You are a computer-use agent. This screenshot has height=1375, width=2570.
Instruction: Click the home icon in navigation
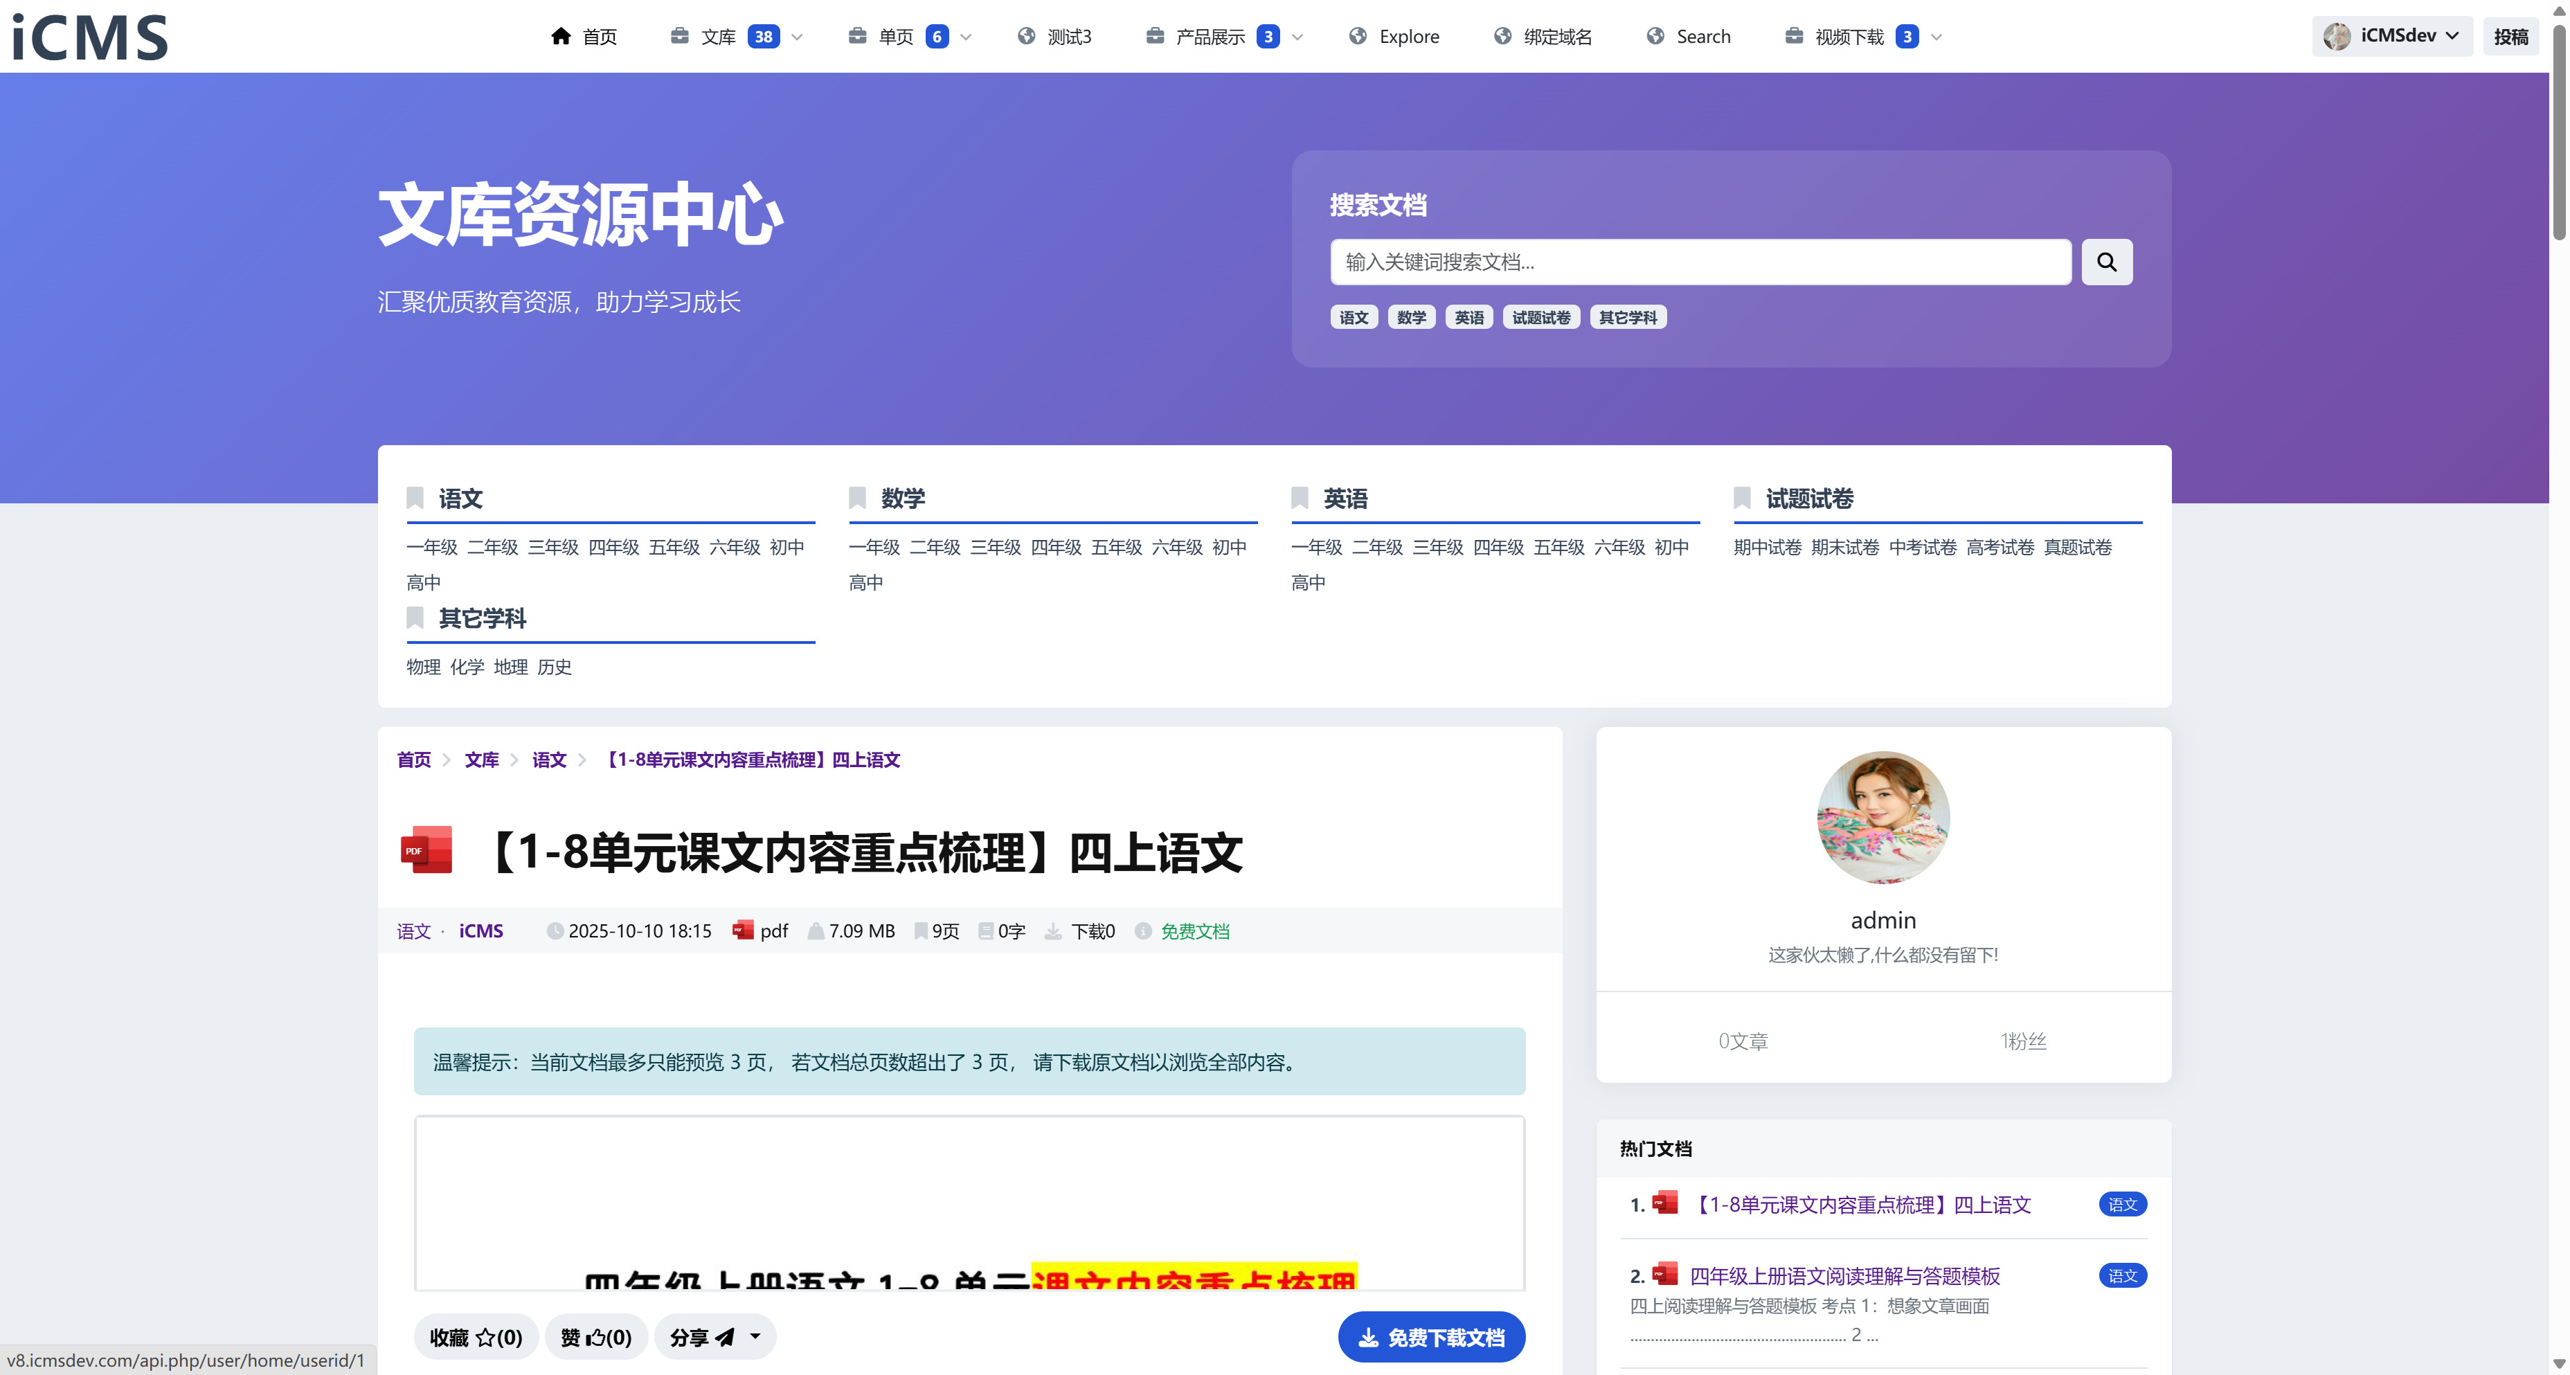[561, 36]
